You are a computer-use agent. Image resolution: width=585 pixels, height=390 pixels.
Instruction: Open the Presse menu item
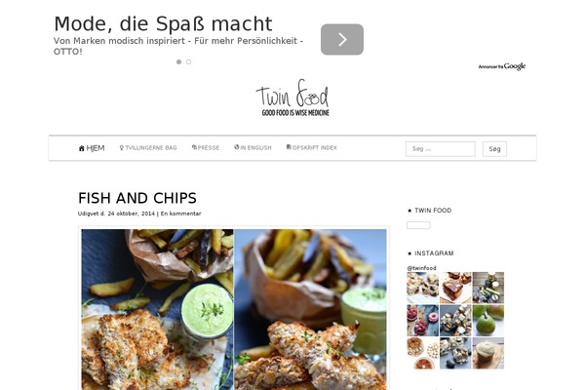point(209,148)
